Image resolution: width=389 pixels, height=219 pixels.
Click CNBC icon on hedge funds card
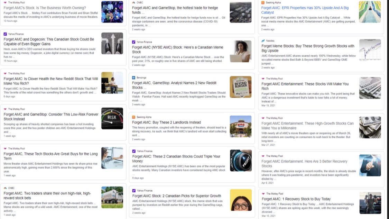click(134, 2)
